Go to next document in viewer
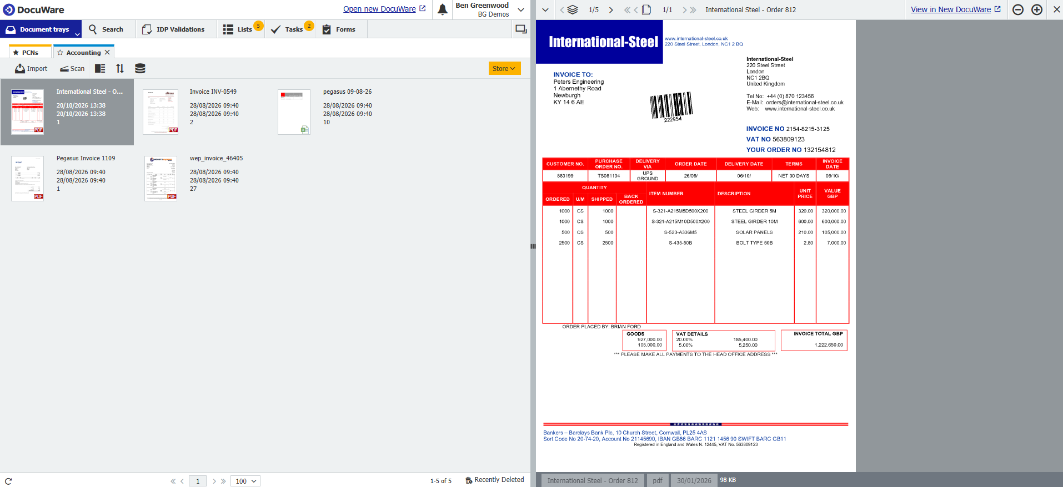This screenshot has width=1063, height=487. [x=611, y=10]
